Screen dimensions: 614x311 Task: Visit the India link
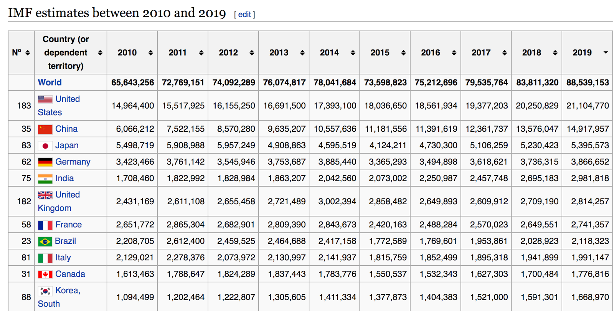click(x=64, y=179)
